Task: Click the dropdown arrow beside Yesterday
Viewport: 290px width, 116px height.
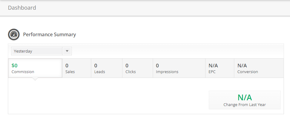Action: click(x=67, y=51)
